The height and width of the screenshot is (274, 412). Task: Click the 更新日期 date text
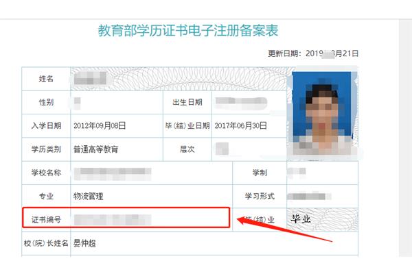point(313,53)
